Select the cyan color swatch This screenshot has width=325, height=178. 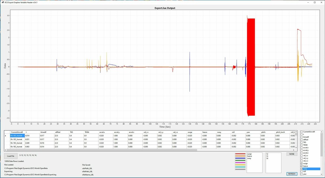click(x=240, y=167)
